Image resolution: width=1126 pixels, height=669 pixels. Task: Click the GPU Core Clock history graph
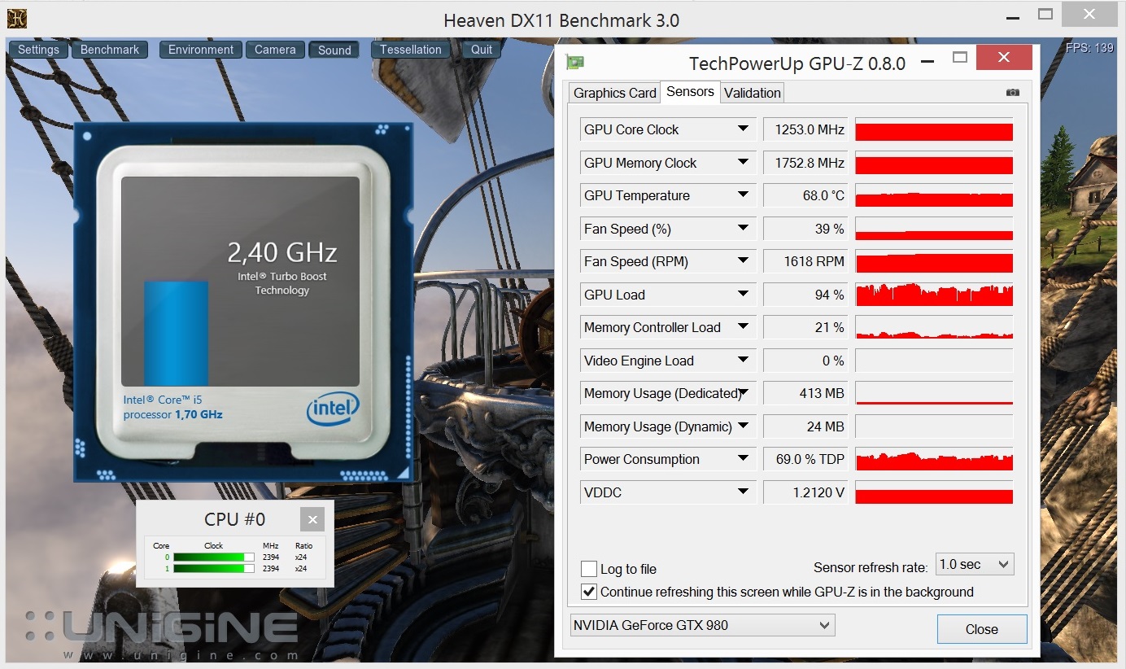point(934,130)
